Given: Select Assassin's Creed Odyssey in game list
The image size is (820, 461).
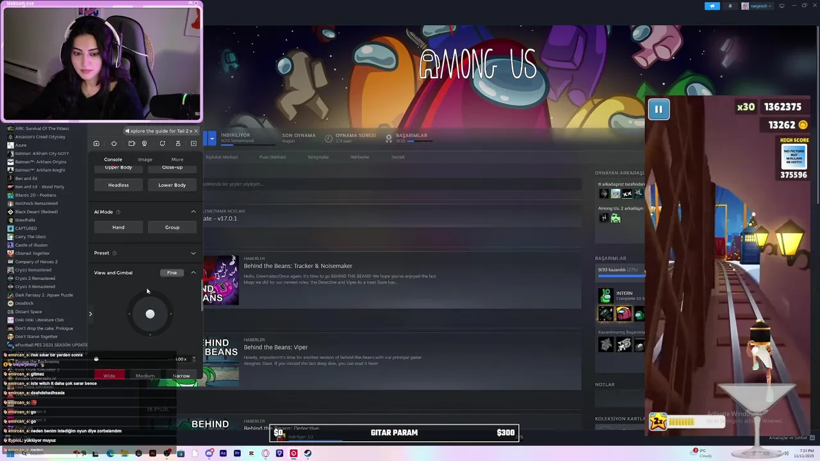Looking at the screenshot, I should (40, 137).
